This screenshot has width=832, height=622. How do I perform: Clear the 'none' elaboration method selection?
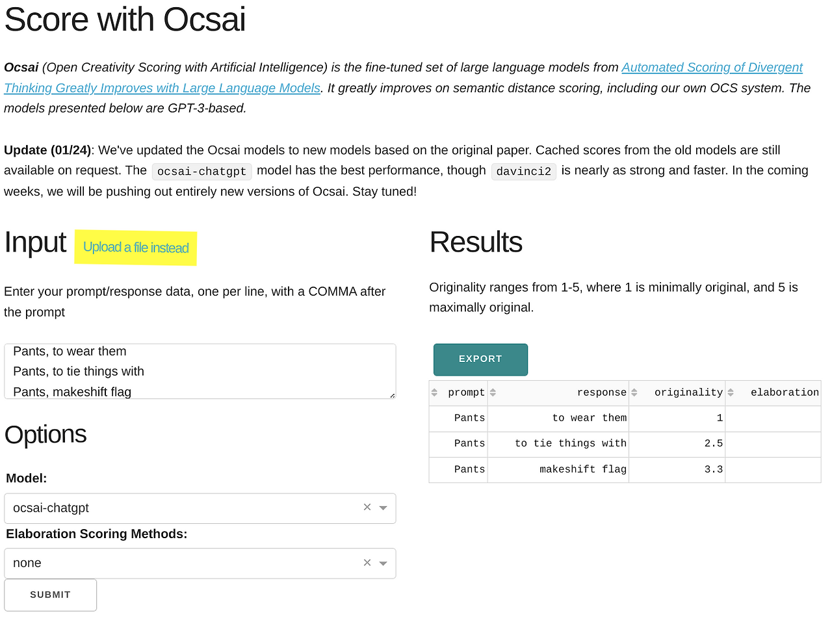[x=367, y=563]
